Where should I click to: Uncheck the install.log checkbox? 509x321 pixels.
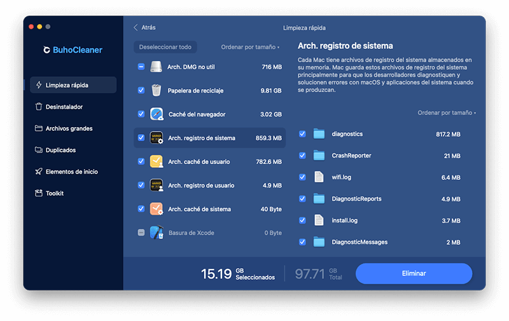point(302,220)
